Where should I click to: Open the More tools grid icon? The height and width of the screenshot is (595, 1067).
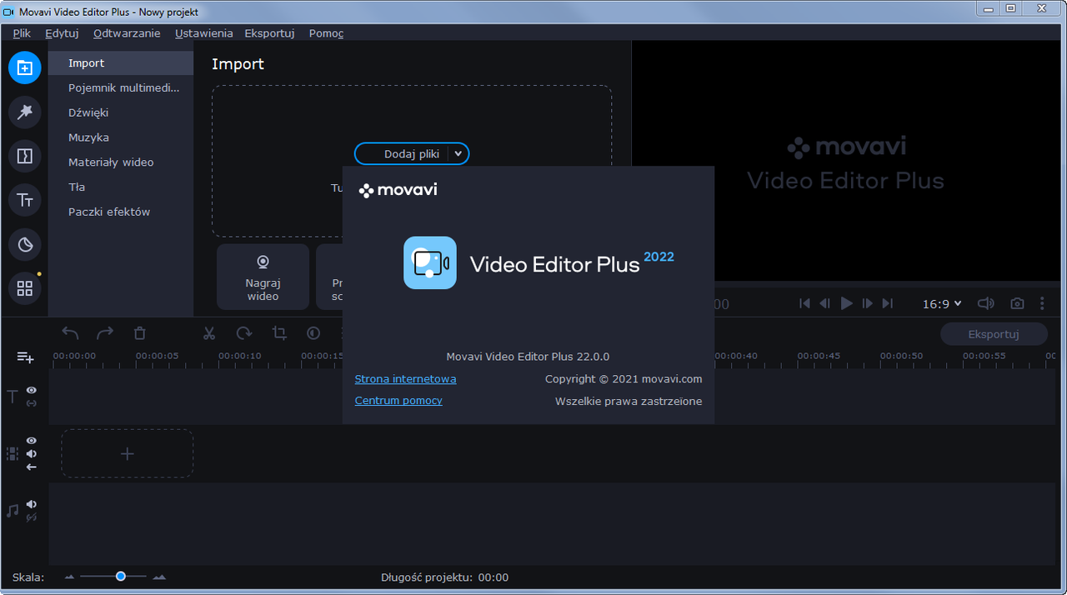25,288
